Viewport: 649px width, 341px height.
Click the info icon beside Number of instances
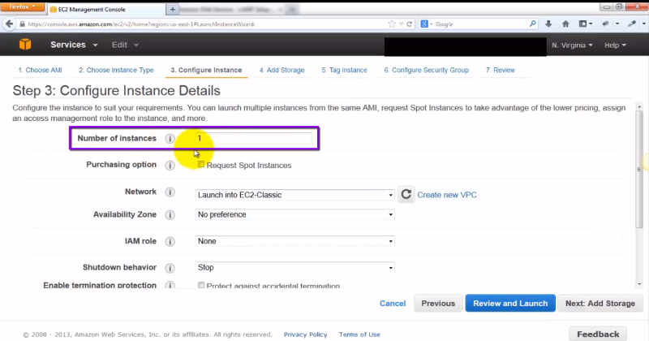tap(170, 139)
